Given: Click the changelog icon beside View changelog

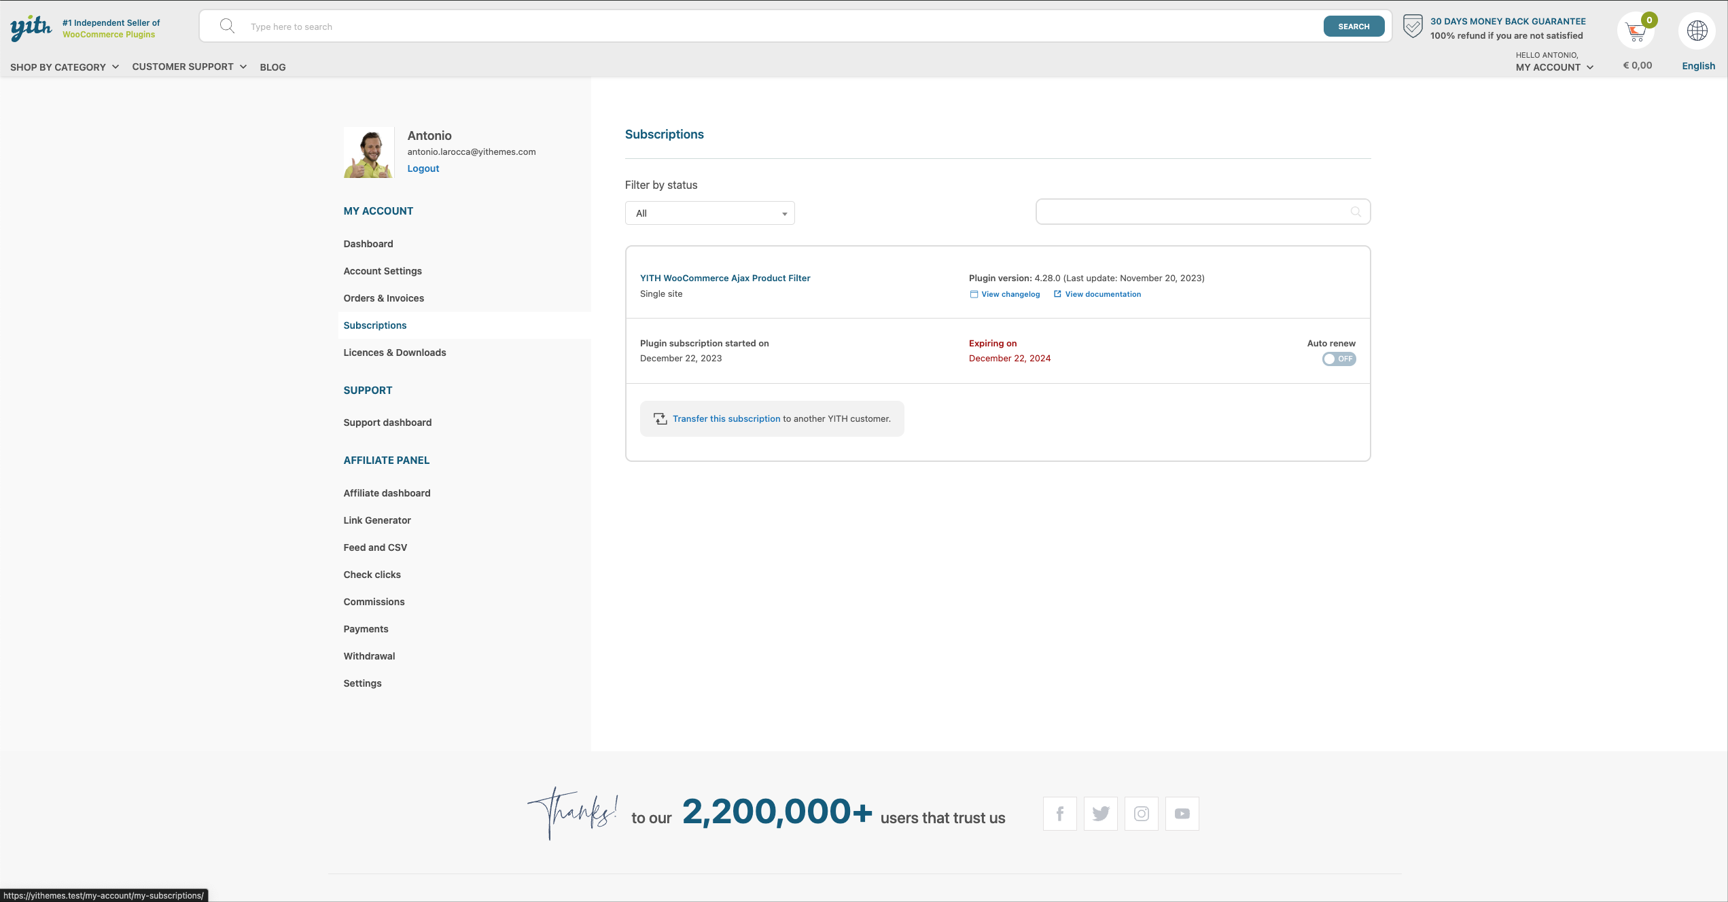Looking at the screenshot, I should point(974,294).
